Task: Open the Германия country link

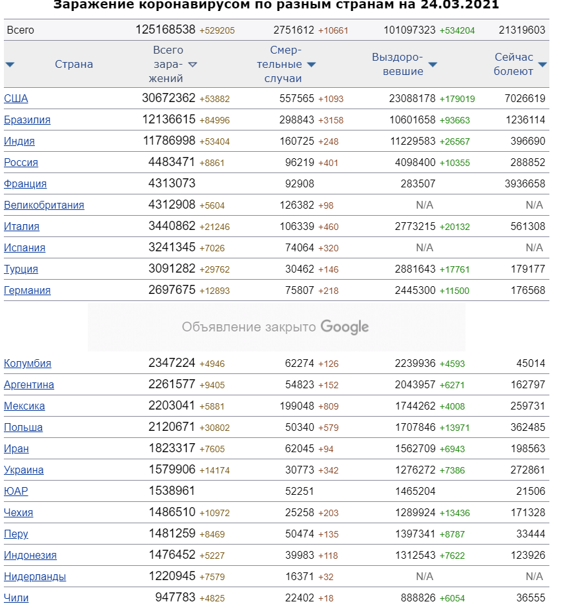Action: click(27, 291)
